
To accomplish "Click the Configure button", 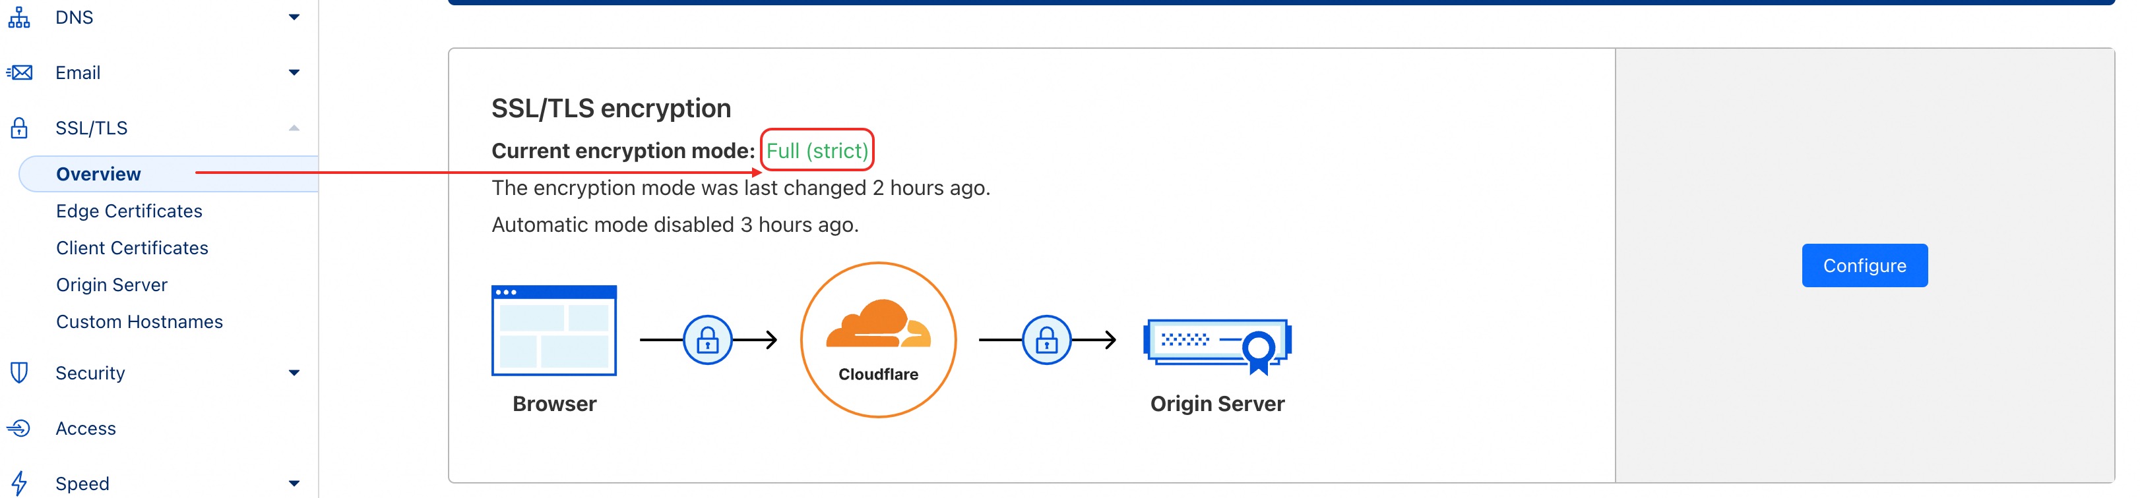I will 1864,265.
